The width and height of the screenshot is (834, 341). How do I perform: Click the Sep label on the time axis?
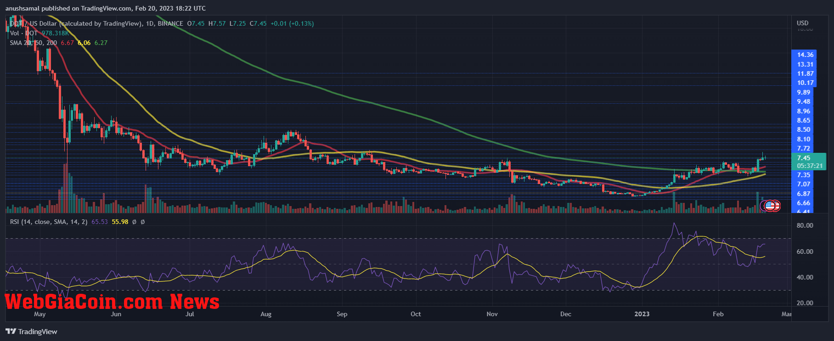[342, 314]
